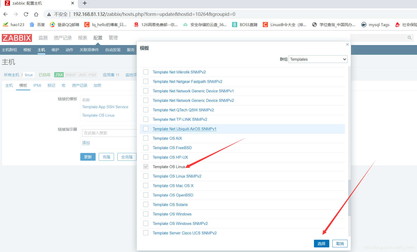
Task: Close the 模板 dialog with X
Action: point(347,45)
